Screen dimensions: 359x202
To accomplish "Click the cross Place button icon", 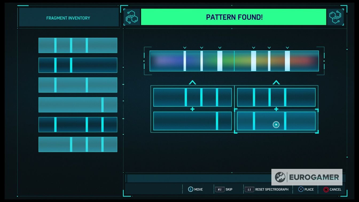I will click(301, 189).
